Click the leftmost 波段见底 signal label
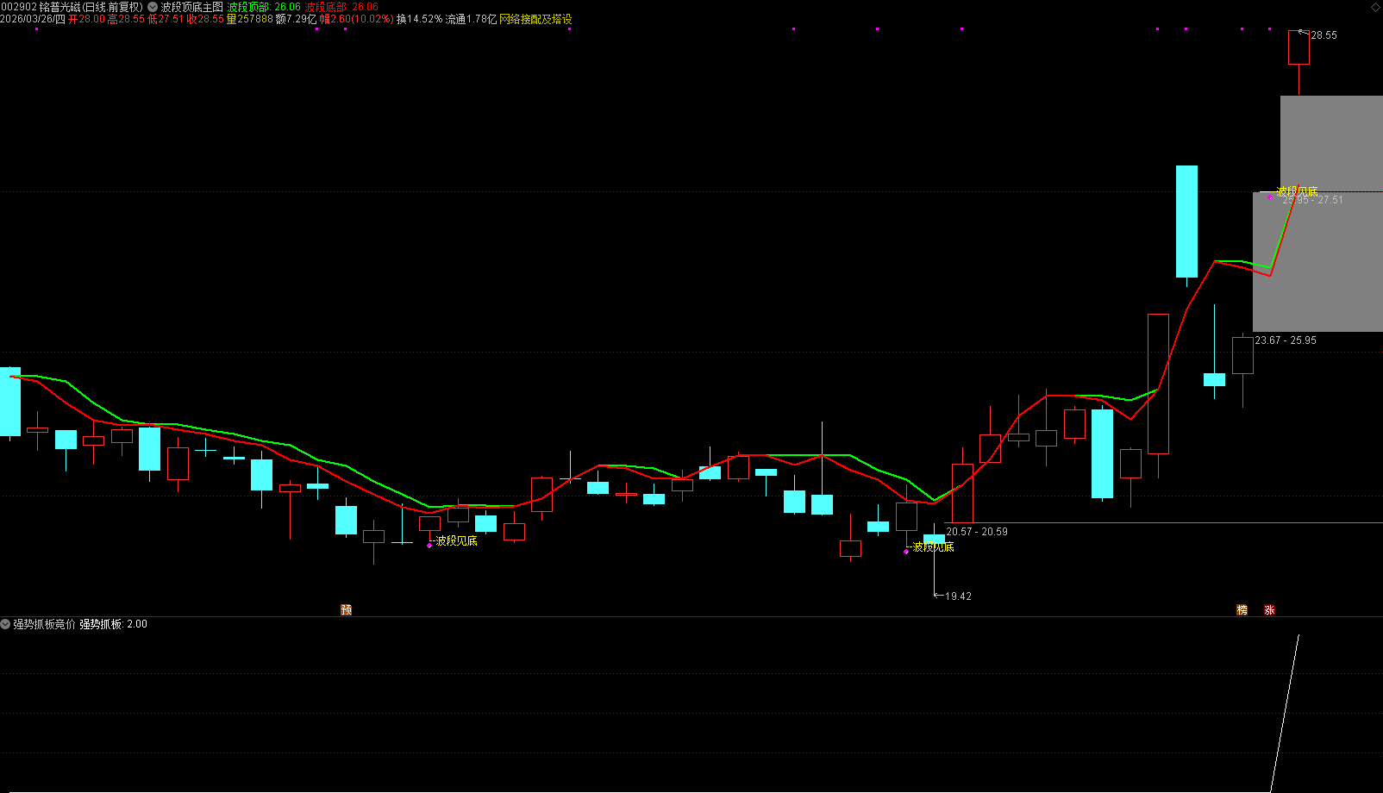Screen dimensions: 1383x793 point(456,540)
